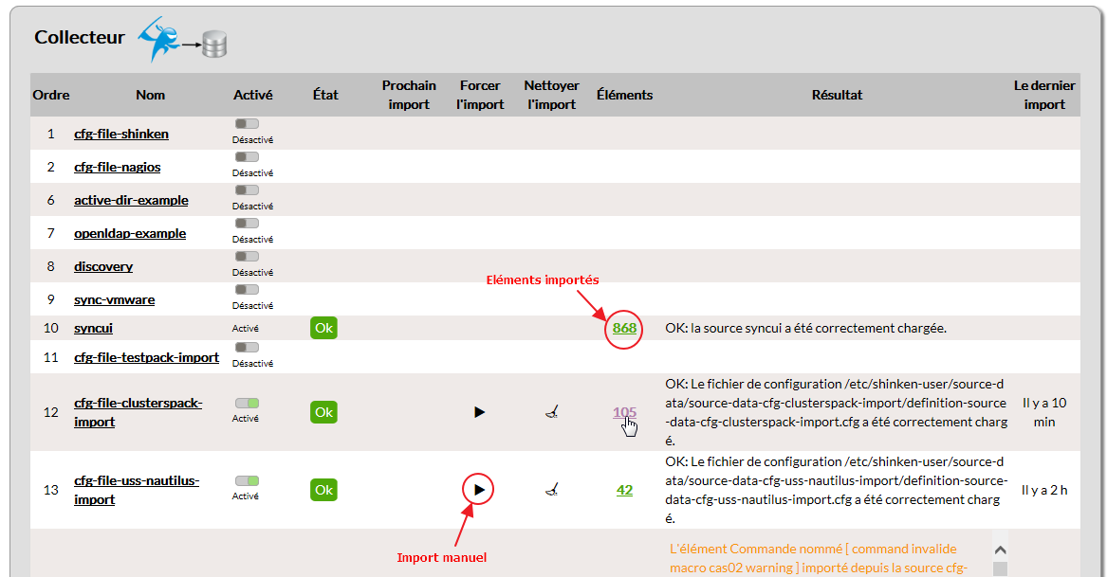Open the cfg-file-nagios source link
Viewport: 1107px width, 577px height.
point(118,167)
